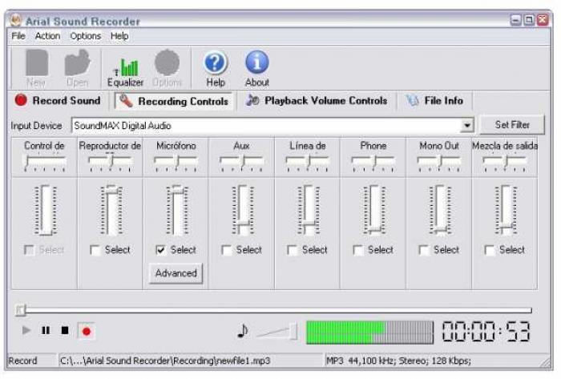Click the Control de vertical volume slider
561x379 pixels.
click(x=45, y=210)
